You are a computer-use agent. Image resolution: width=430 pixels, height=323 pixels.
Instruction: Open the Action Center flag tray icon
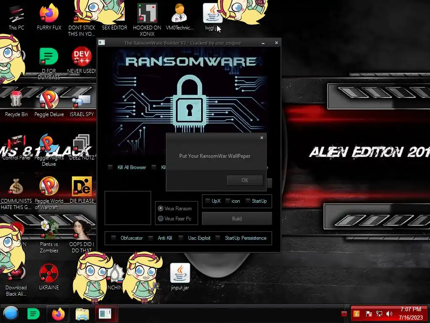(369, 314)
